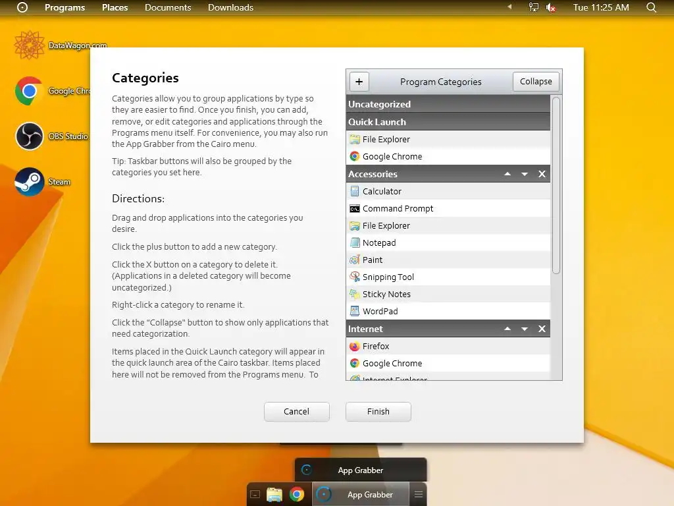Viewport: 674px width, 506px height.
Task: Click the desktop overlay taskbar icon
Action: pos(255,494)
